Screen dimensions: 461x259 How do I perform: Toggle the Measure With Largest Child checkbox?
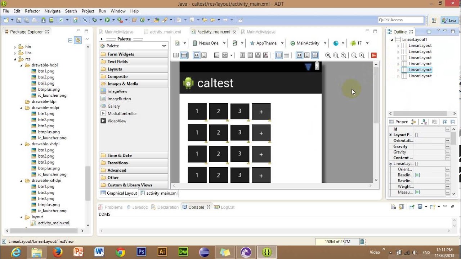417,192
